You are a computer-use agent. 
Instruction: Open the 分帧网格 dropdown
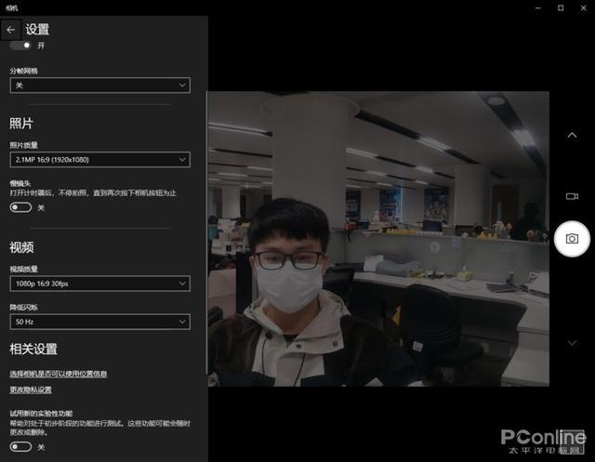99,85
